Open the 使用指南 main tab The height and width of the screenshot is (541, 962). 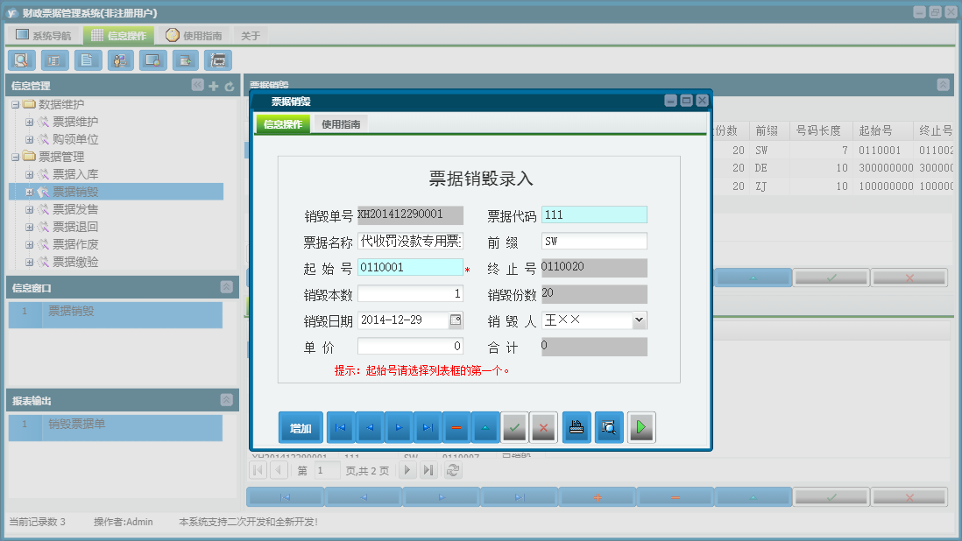pos(194,35)
